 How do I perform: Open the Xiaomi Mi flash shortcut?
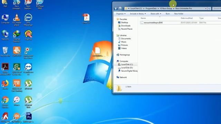(x=17, y=117)
